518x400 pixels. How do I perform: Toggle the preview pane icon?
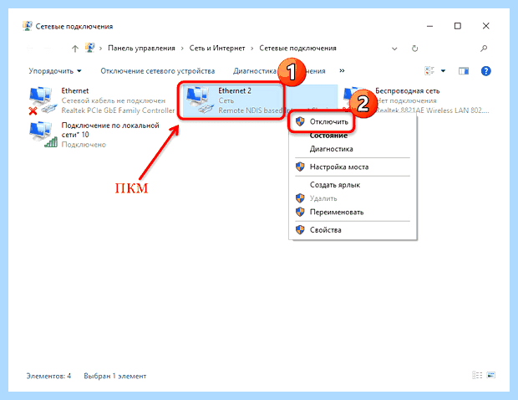(464, 71)
